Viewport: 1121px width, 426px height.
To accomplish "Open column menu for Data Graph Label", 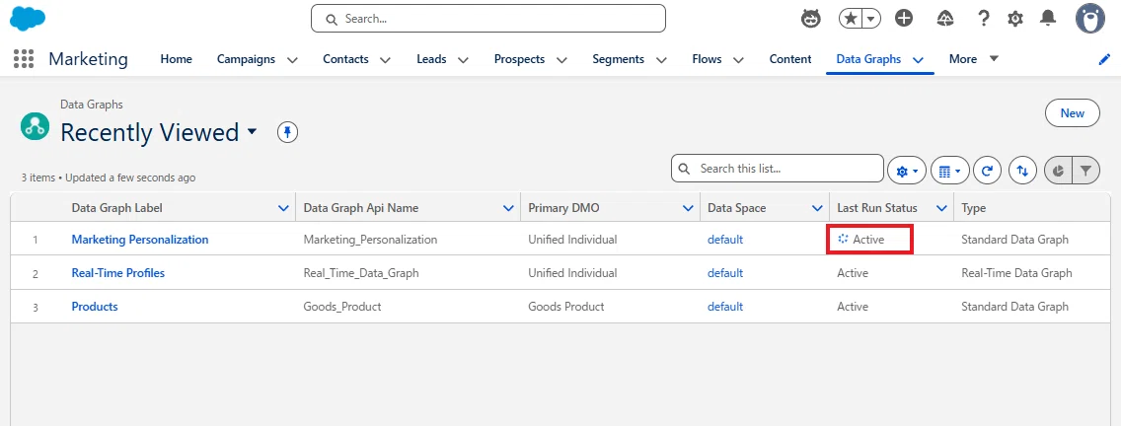I will tap(283, 208).
